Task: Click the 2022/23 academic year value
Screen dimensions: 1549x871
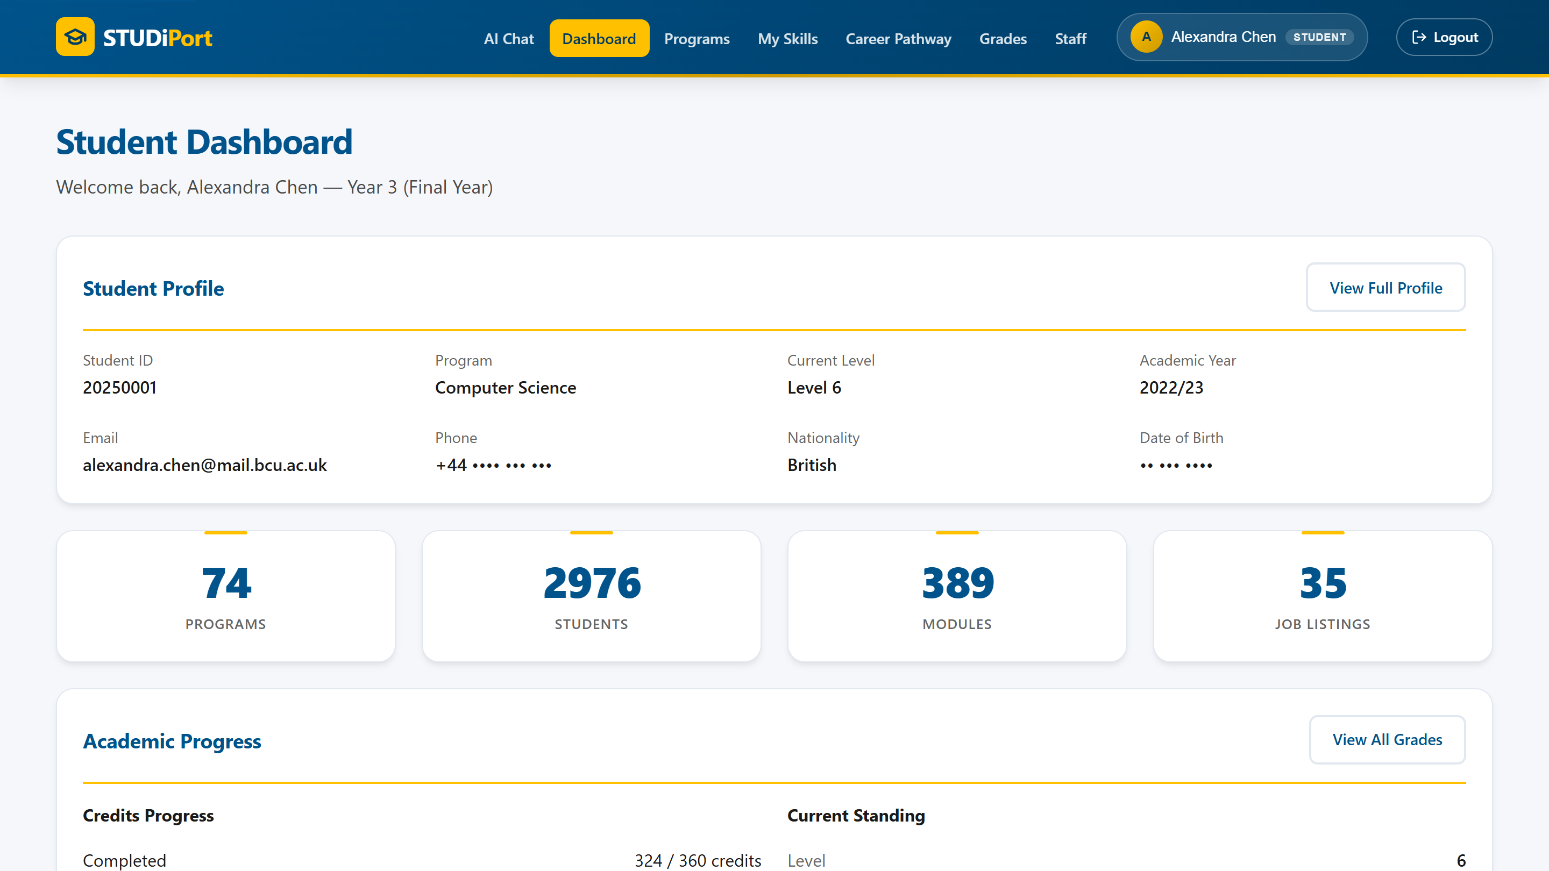Action: [1171, 387]
